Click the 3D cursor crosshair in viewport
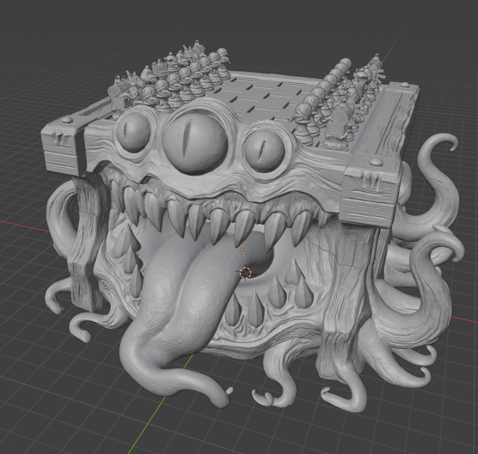This screenshot has width=478, height=454. 245,273
